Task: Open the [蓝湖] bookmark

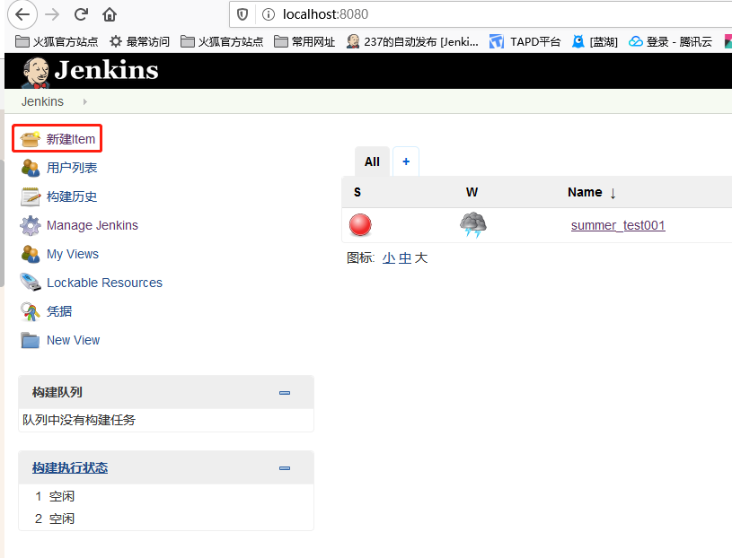Action: 595,42
